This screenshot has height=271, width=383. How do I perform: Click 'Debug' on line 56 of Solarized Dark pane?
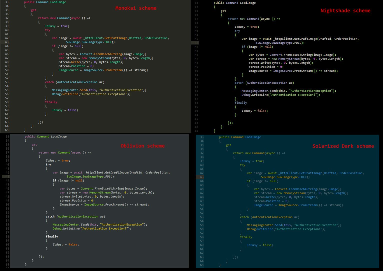point(251,229)
